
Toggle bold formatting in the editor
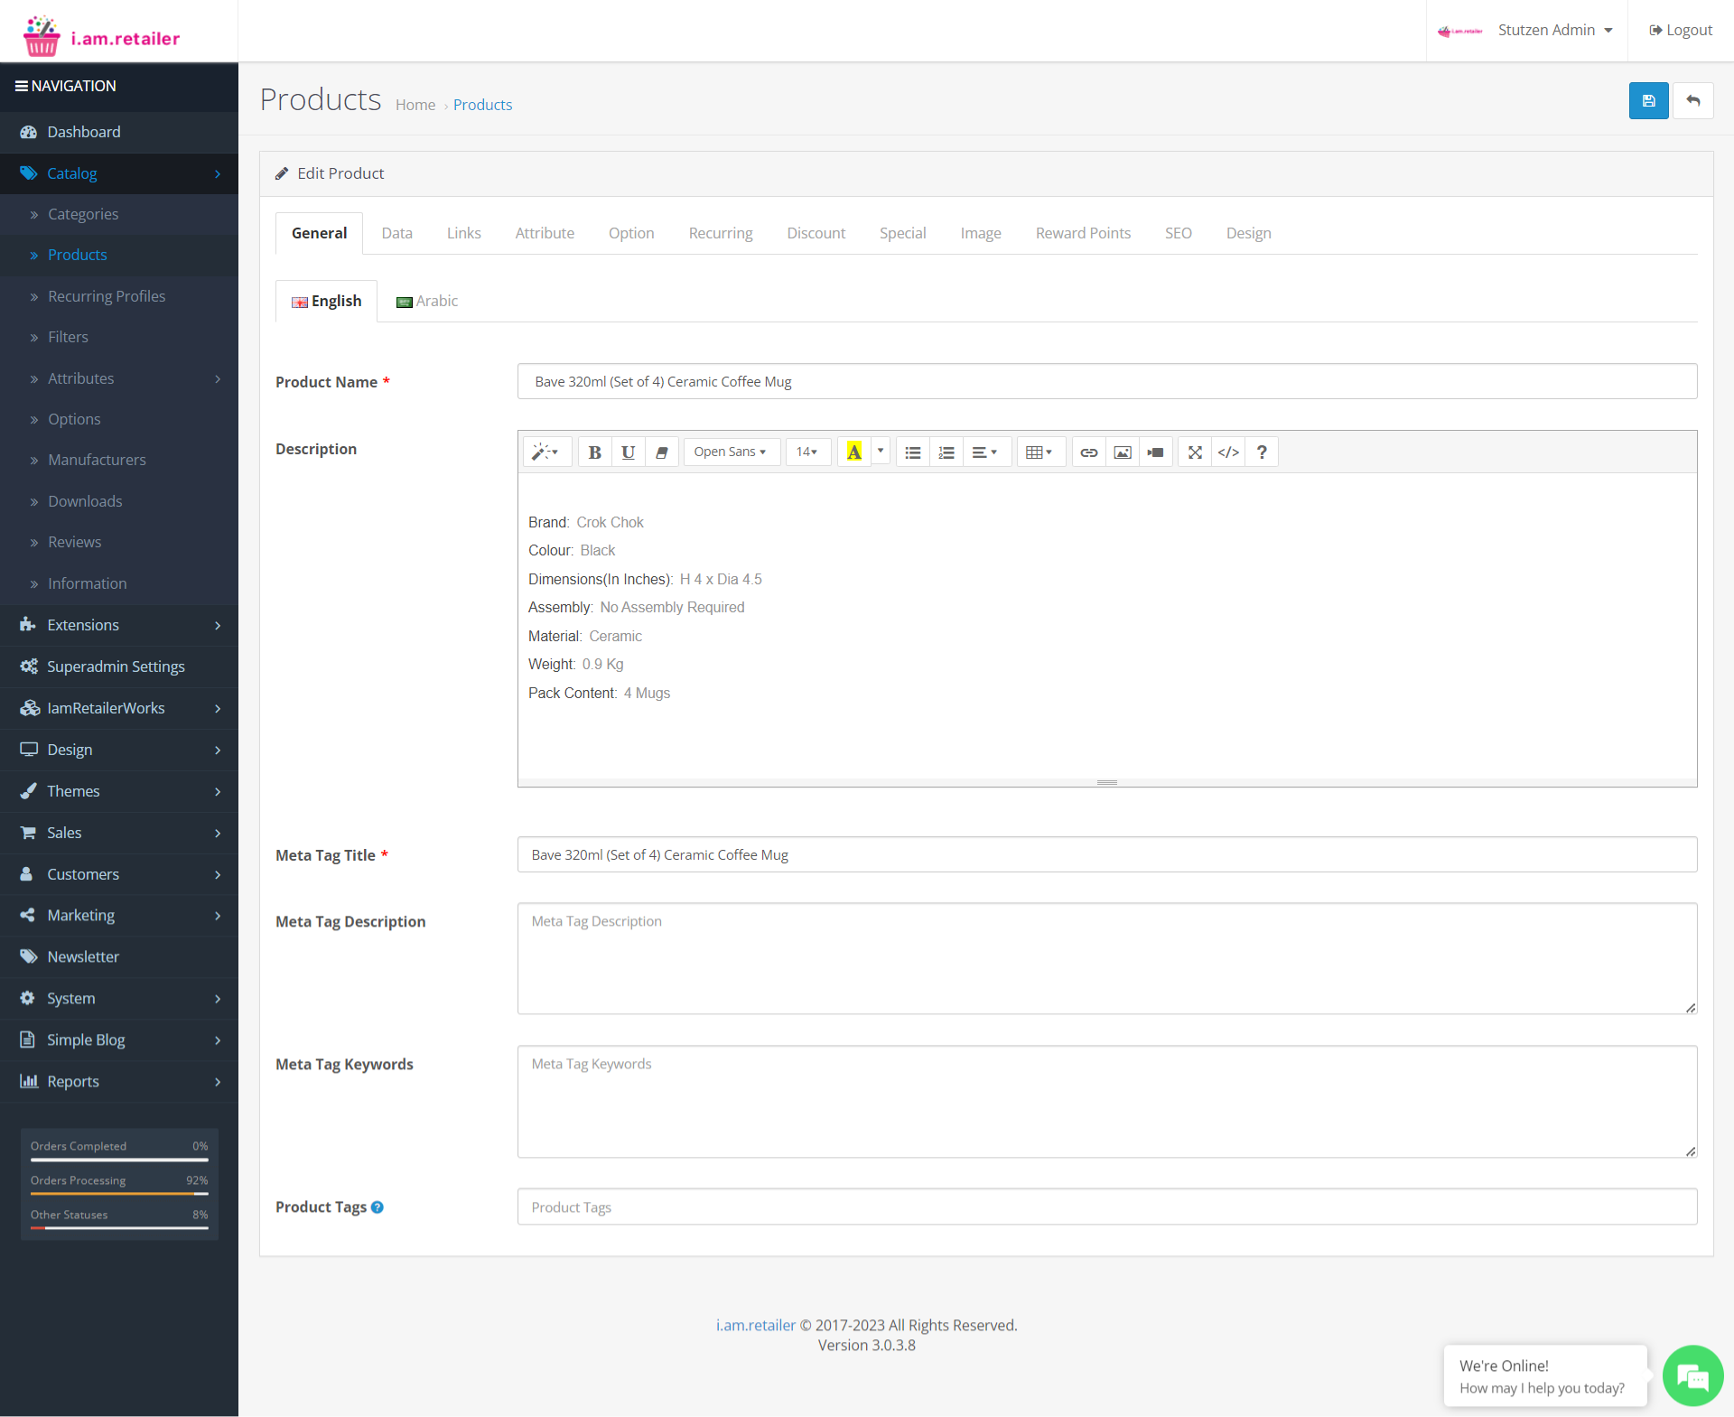coord(594,452)
